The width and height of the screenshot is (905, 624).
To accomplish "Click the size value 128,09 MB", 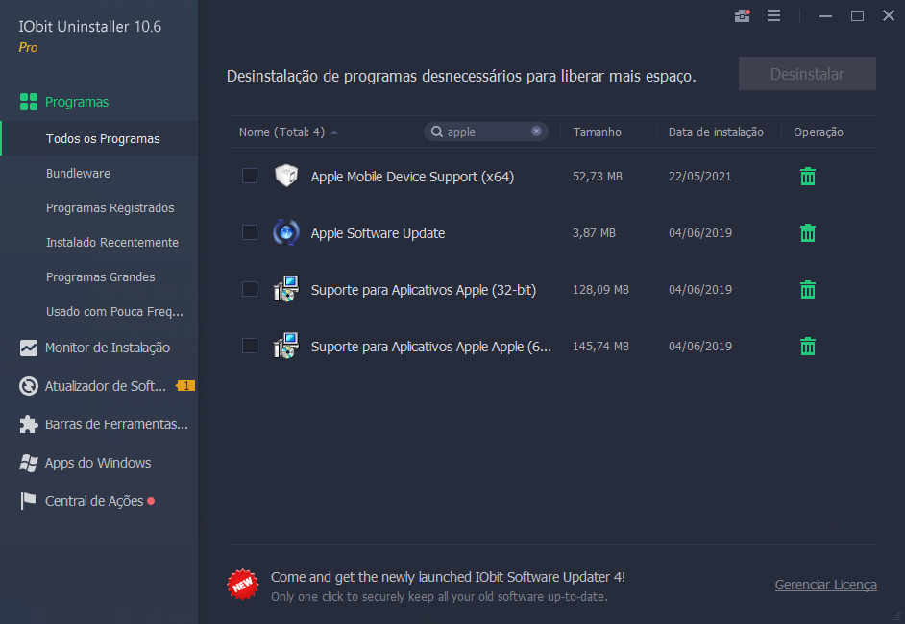I will [x=600, y=290].
